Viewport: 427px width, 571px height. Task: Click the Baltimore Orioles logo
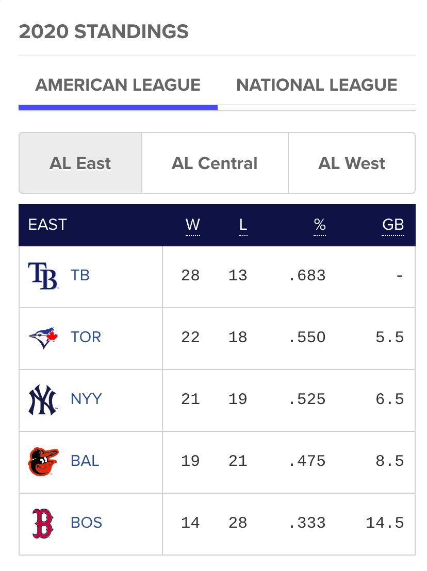43,461
